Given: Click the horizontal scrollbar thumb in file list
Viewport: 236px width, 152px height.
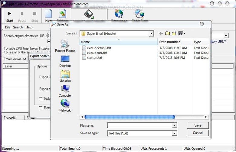Looking at the screenshot, I should [129, 117].
